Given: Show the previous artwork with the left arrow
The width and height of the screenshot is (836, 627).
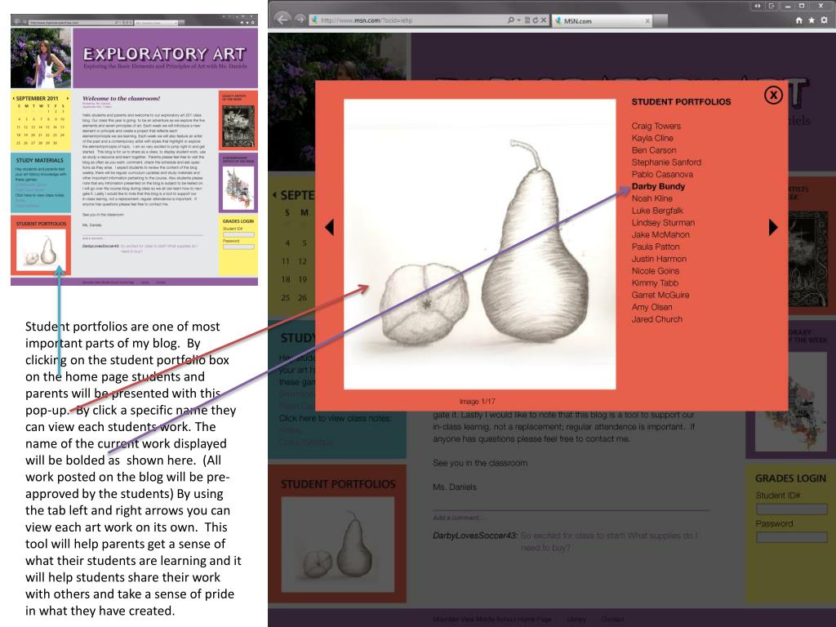Looking at the screenshot, I should click(330, 227).
